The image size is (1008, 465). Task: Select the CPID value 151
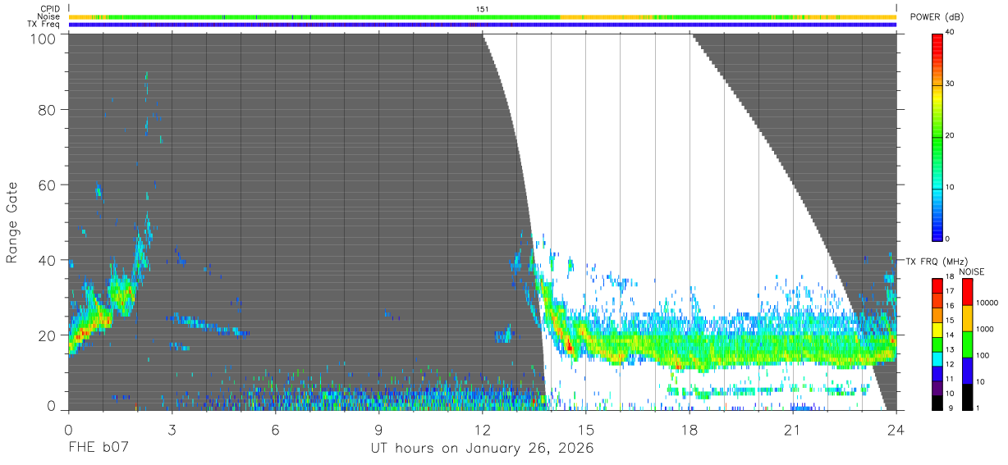pyautogui.click(x=482, y=9)
